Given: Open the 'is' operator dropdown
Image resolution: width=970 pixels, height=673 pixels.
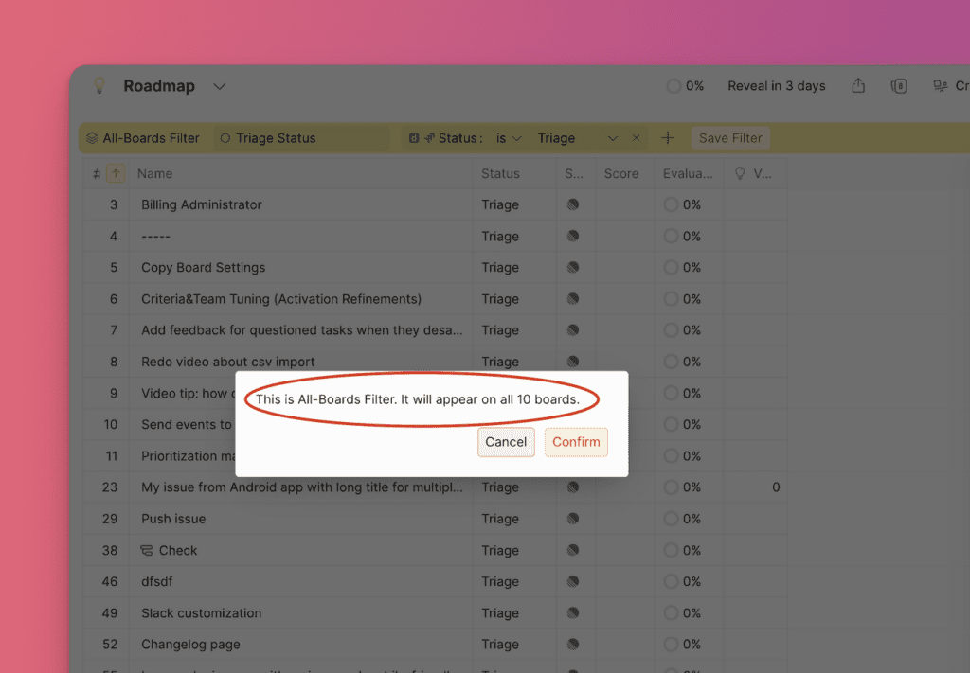Looking at the screenshot, I should point(509,138).
